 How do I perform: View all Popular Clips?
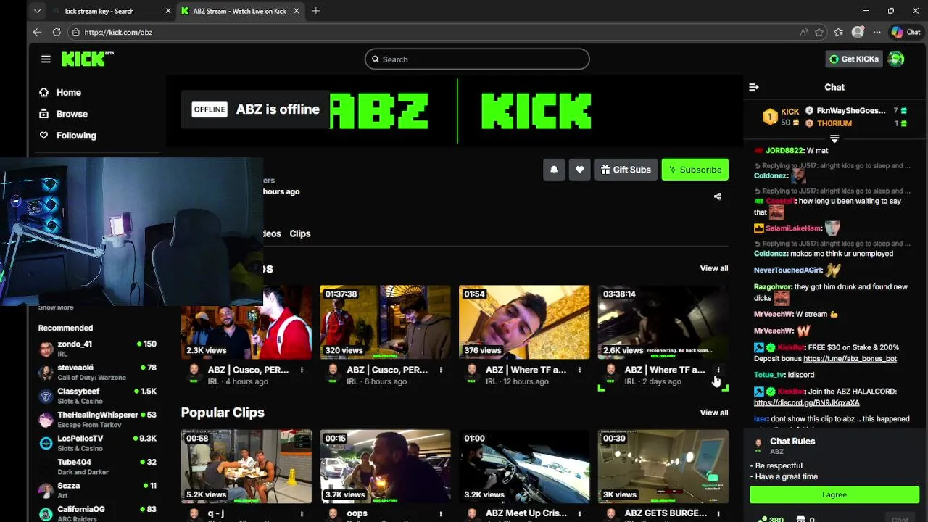coord(714,413)
